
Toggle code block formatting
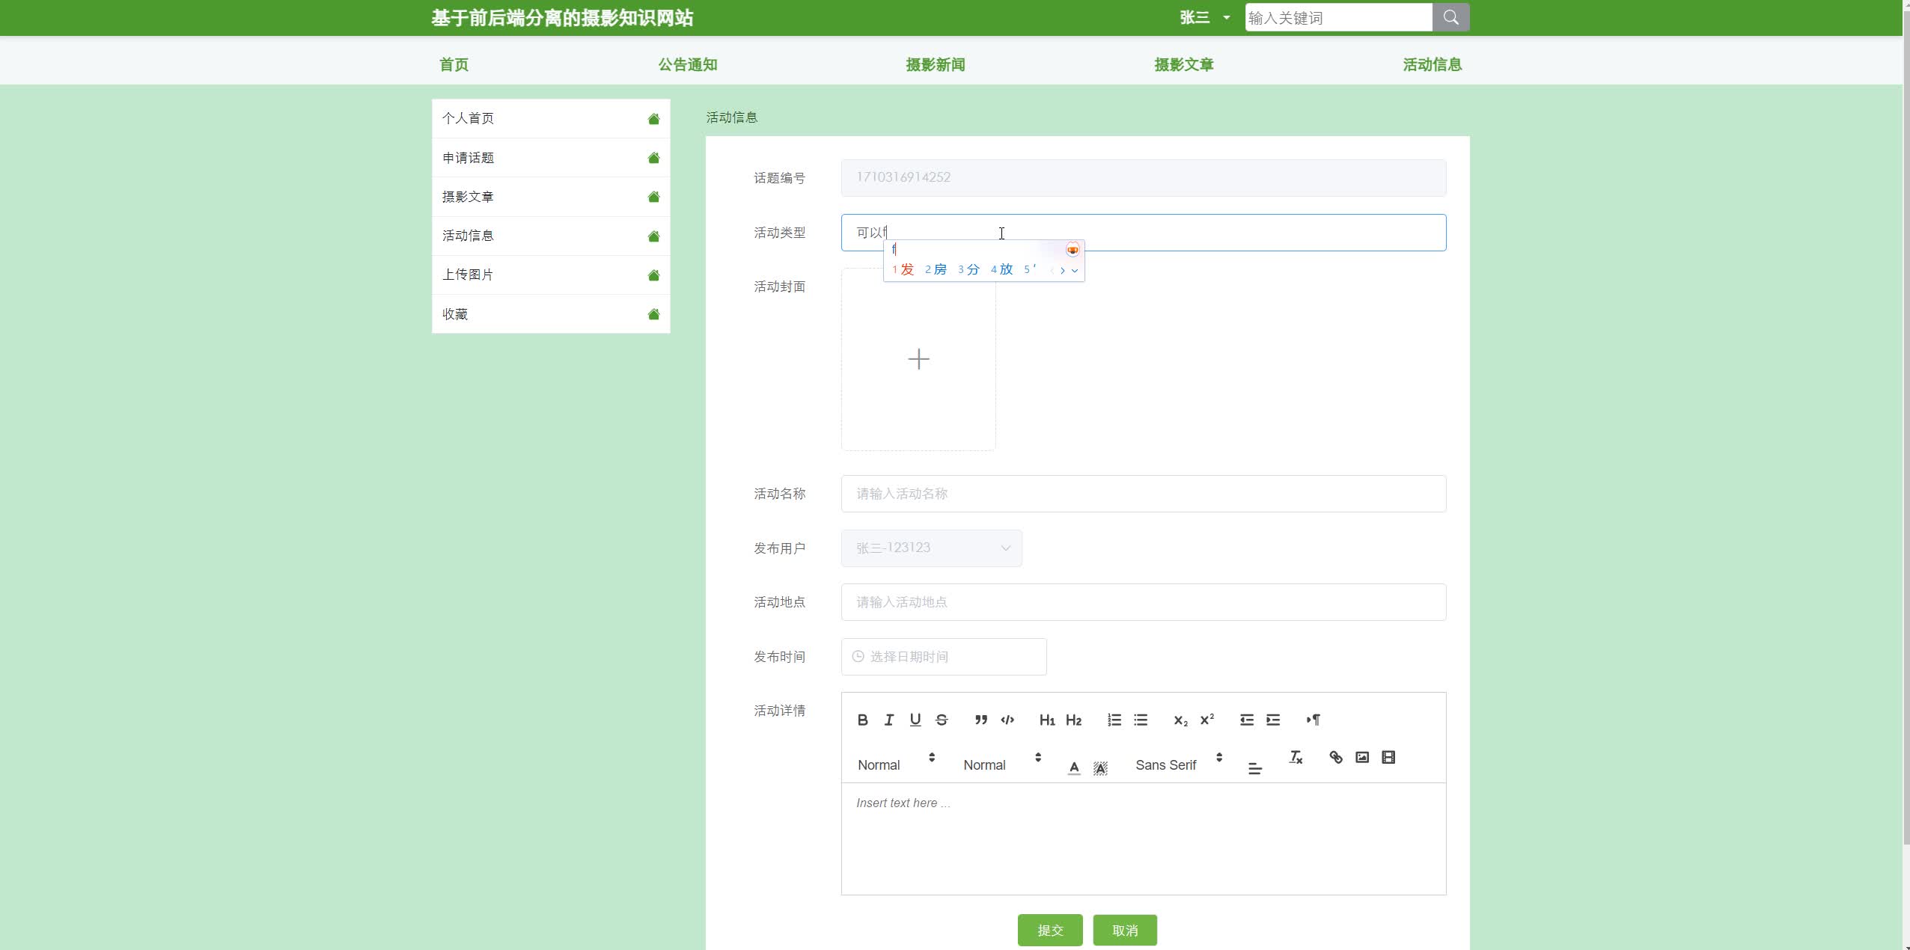point(1007,720)
